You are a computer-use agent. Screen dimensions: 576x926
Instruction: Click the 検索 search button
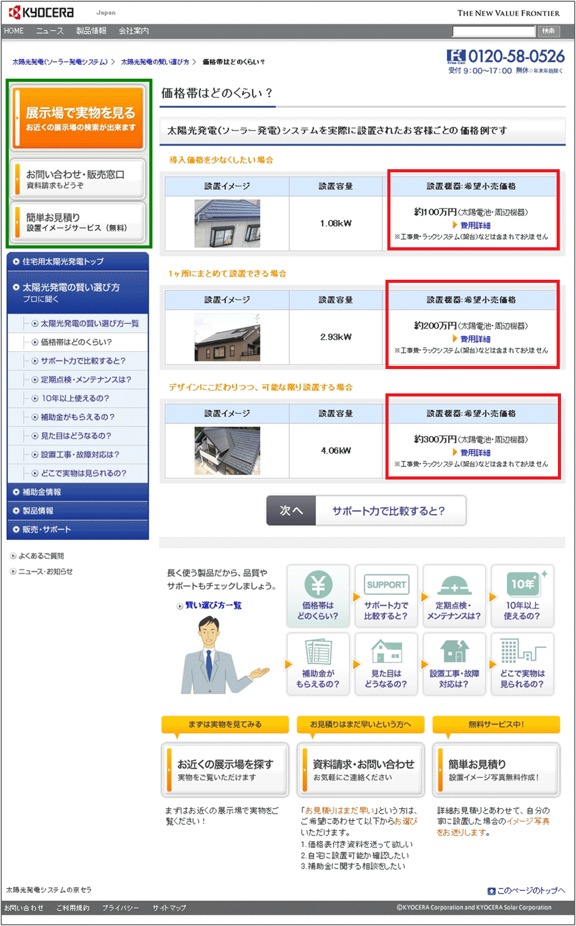[x=548, y=31]
